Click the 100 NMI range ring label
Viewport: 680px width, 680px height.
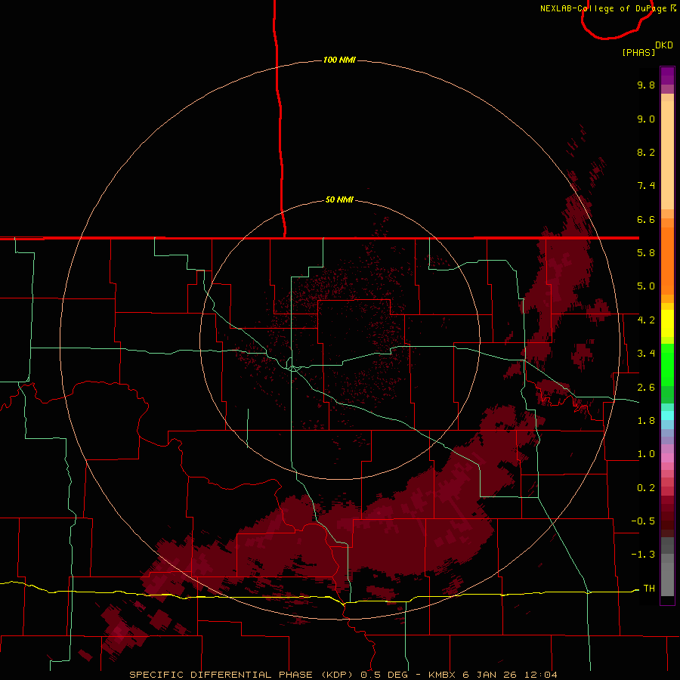339,60
